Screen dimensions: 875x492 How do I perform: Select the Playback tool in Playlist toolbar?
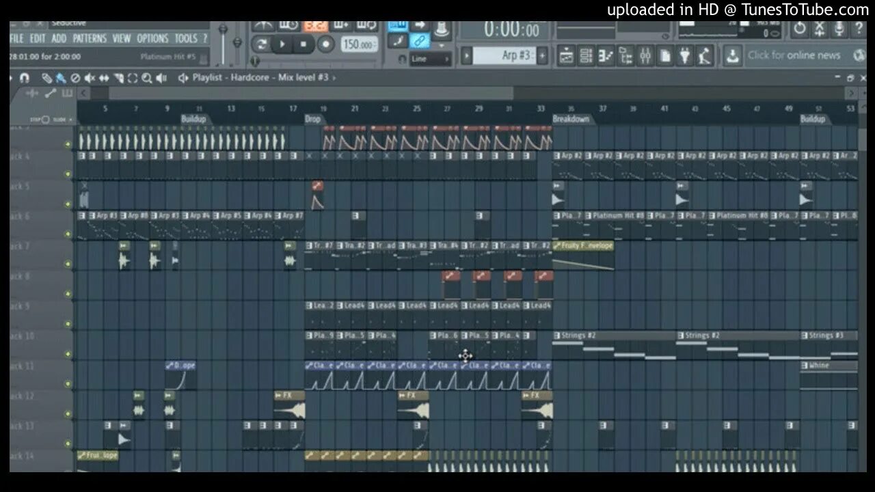click(x=161, y=78)
